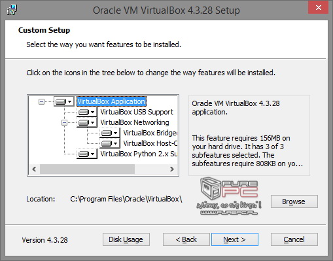Click the VirtualBox USB Support drive icon
333x261 pixels.
[87, 112]
